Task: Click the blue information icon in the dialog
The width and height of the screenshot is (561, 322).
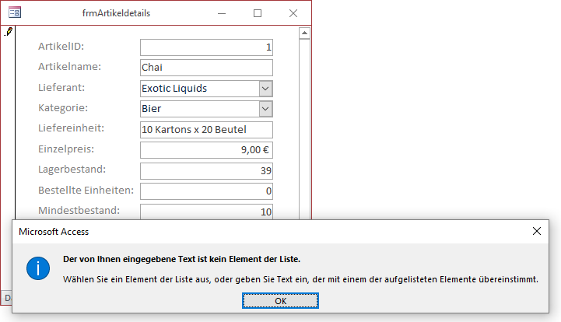Action: point(38,268)
